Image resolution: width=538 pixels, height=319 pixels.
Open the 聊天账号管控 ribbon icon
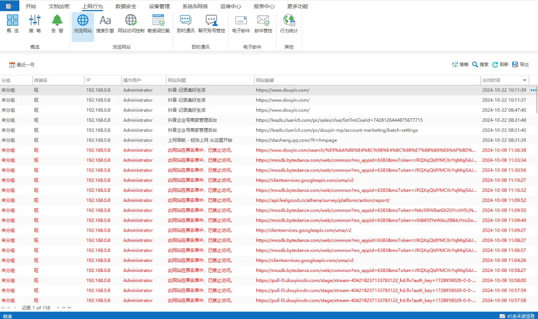(x=212, y=24)
